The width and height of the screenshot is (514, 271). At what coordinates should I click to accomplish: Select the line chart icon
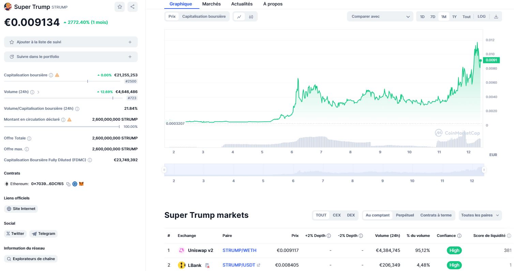click(x=239, y=16)
